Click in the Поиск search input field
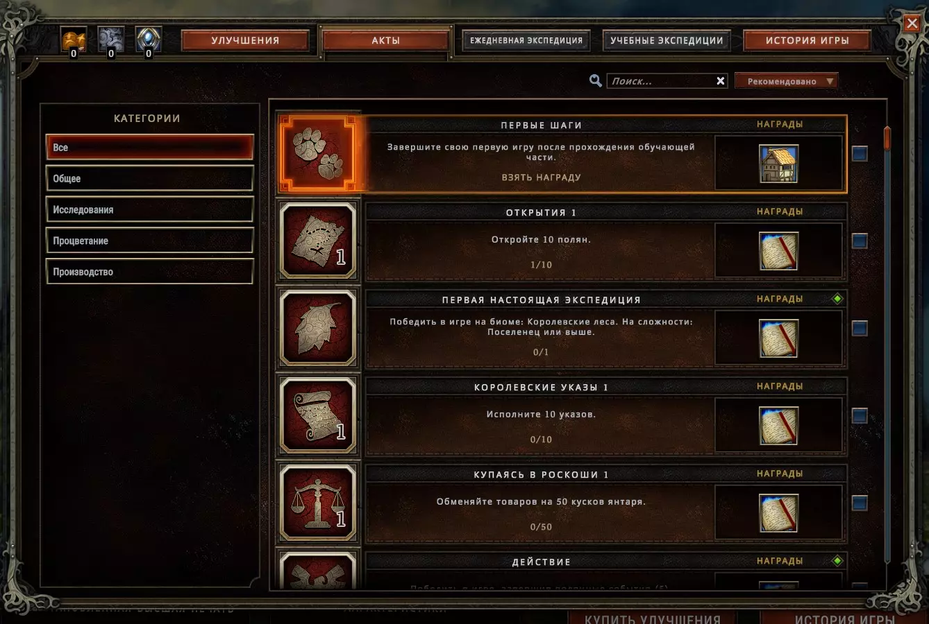 point(661,81)
